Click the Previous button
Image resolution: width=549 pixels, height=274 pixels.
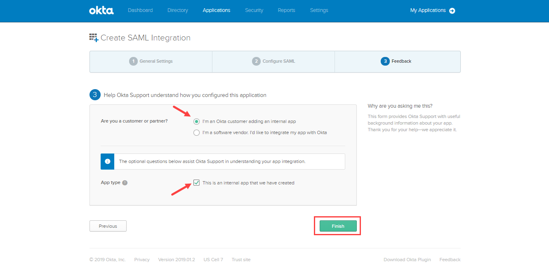(108, 226)
